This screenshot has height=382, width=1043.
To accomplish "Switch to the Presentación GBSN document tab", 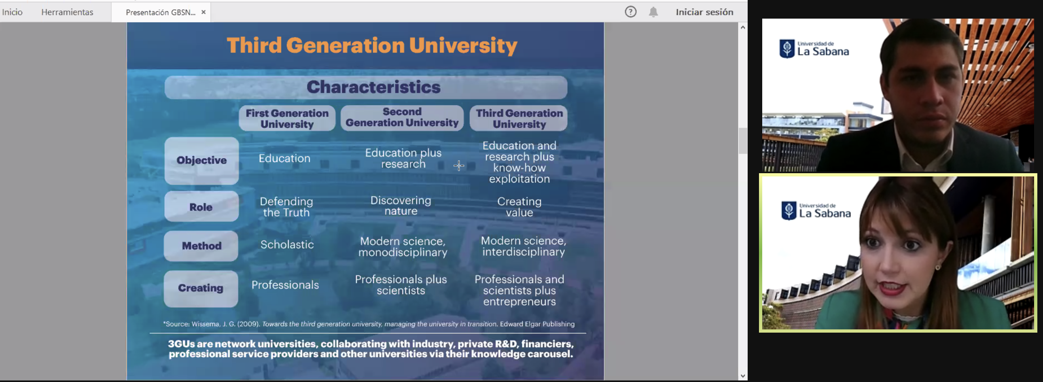I will (160, 12).
